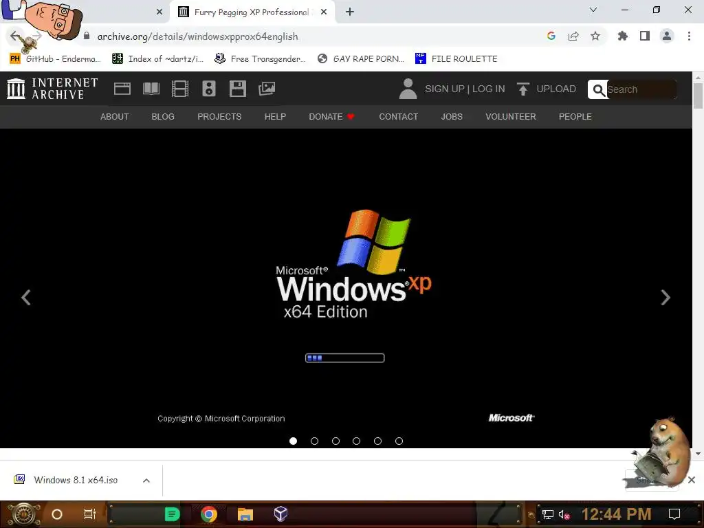Select the second carousel dot
The image size is (704, 528).
click(314, 441)
